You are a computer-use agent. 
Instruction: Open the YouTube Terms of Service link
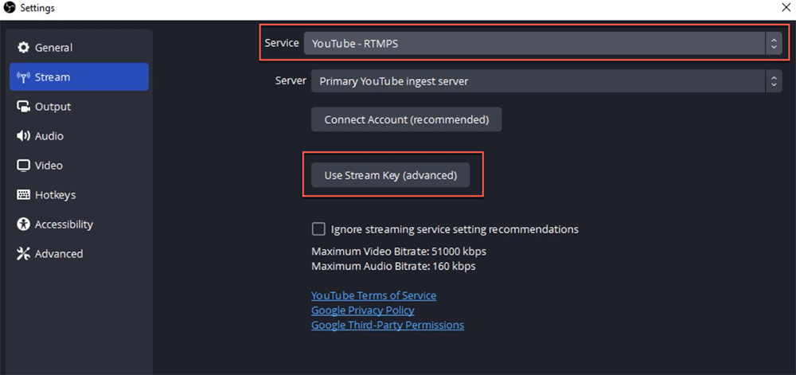[373, 296]
